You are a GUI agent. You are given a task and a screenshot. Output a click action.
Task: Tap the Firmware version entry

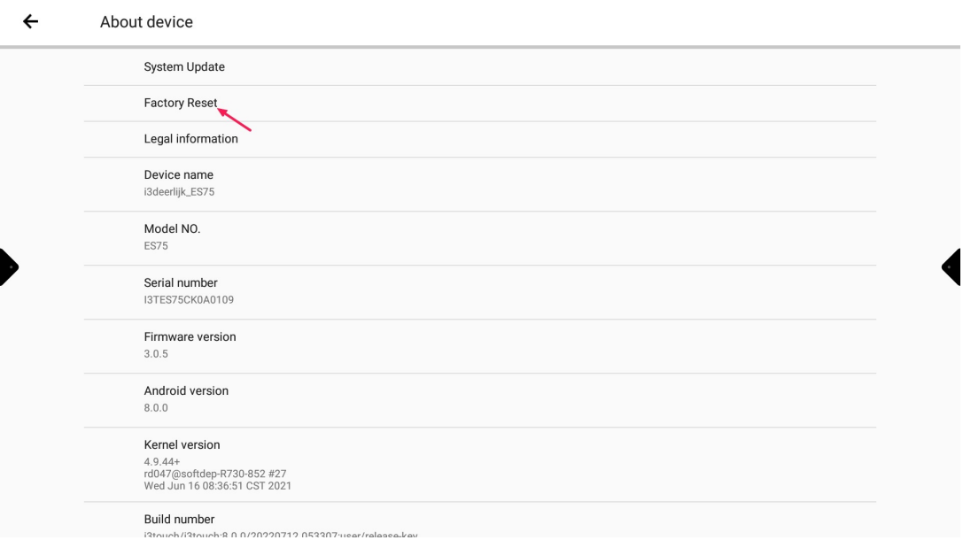[190, 337]
